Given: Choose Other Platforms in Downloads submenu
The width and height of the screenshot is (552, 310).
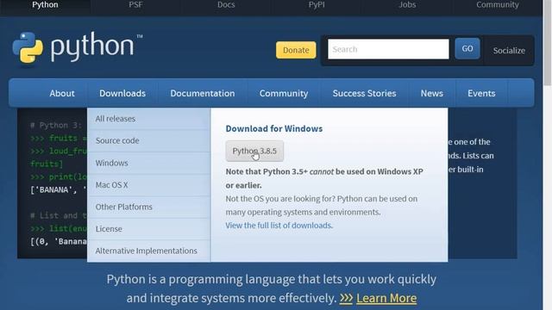Looking at the screenshot, I should click(149, 207).
